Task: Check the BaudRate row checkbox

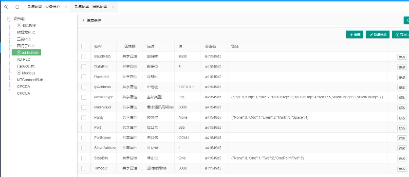Action: coord(84,56)
